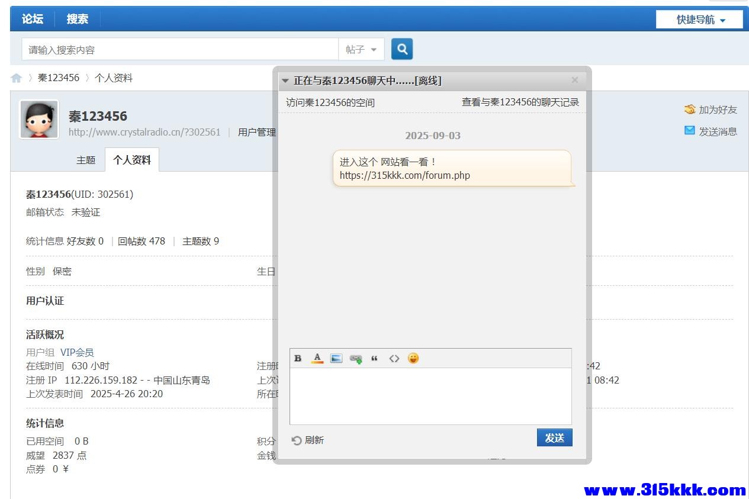Click inside the chat message input box

(430, 394)
